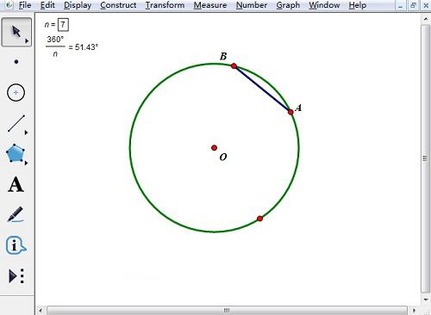Viewport: 431px width, 315px height.
Task: Select the Marker tool
Action: point(16,214)
